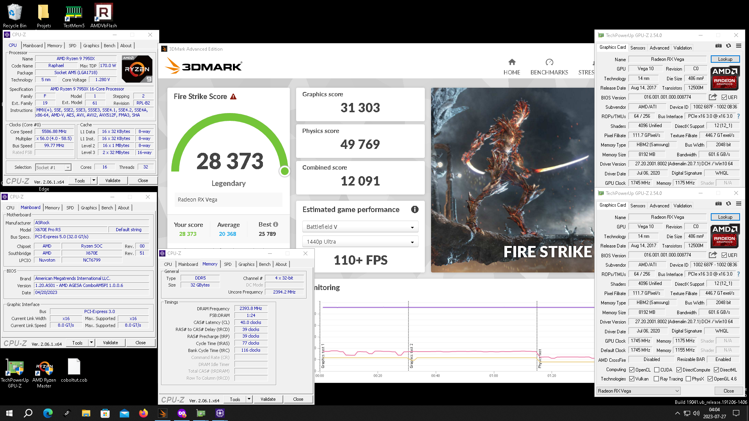Open the Battlefield V game dropdown
This screenshot has height=421, width=749.
(360, 227)
